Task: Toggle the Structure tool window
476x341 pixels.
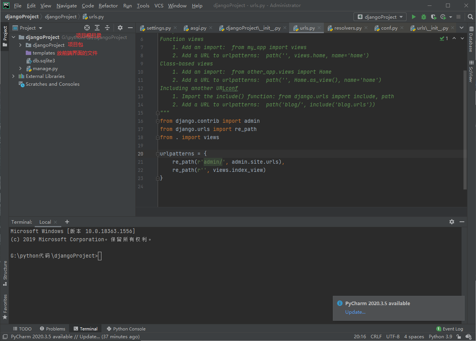Action: (x=5, y=273)
